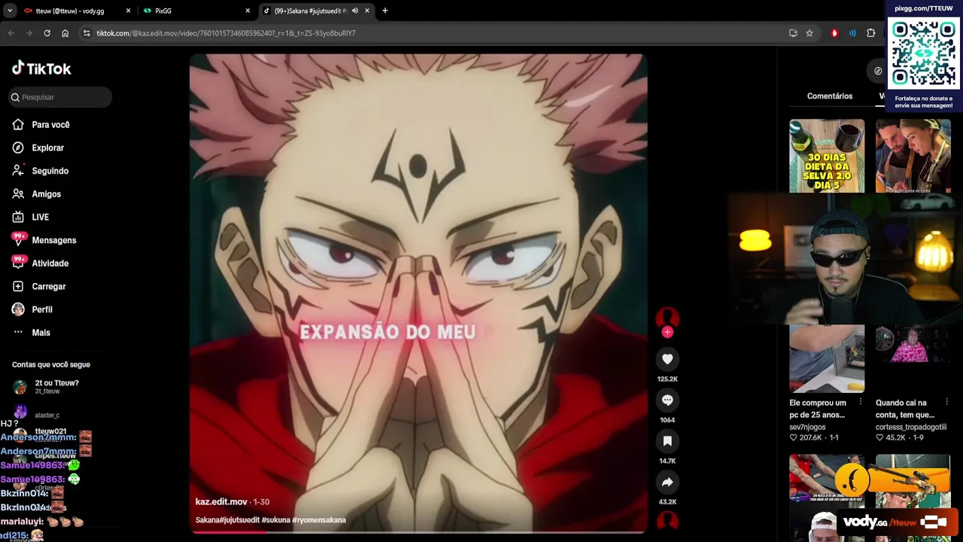Open the Amigos page
The width and height of the screenshot is (963, 542).
[46, 194]
